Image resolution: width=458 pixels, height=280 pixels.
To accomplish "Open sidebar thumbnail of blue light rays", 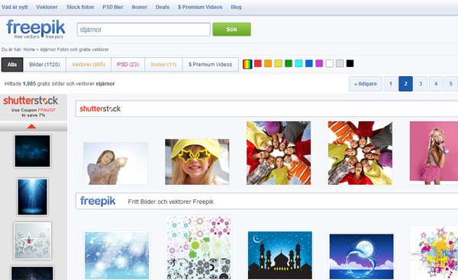I will pyautogui.click(x=32, y=197).
